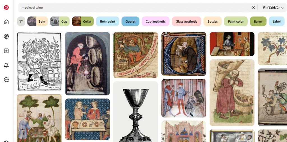Viewport: 287px width, 142px height.
Task: Open the monk drinking from barrel pin
Action: coord(184,54)
